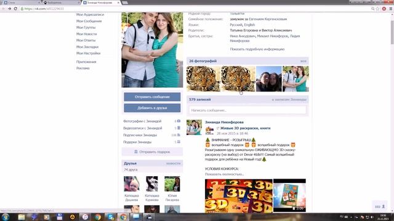Open Подарки Зинаиды link

[x=137, y=142]
